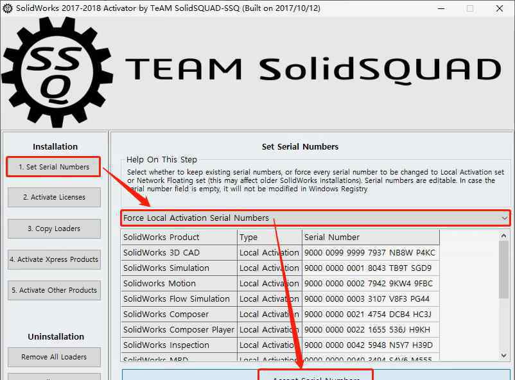Click the SolidWorks Product column header
This screenshot has width=515, height=380.
coord(179,237)
